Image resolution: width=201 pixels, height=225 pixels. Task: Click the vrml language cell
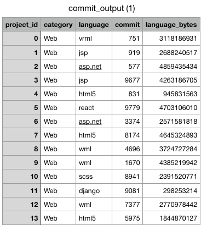[94, 39]
